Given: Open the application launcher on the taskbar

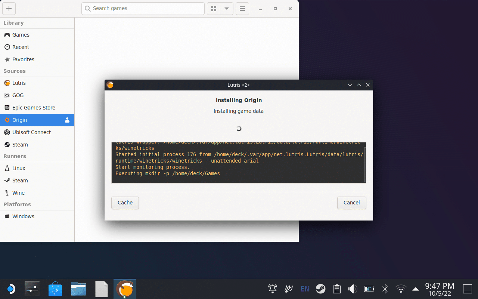Looking at the screenshot, I should click(11, 289).
